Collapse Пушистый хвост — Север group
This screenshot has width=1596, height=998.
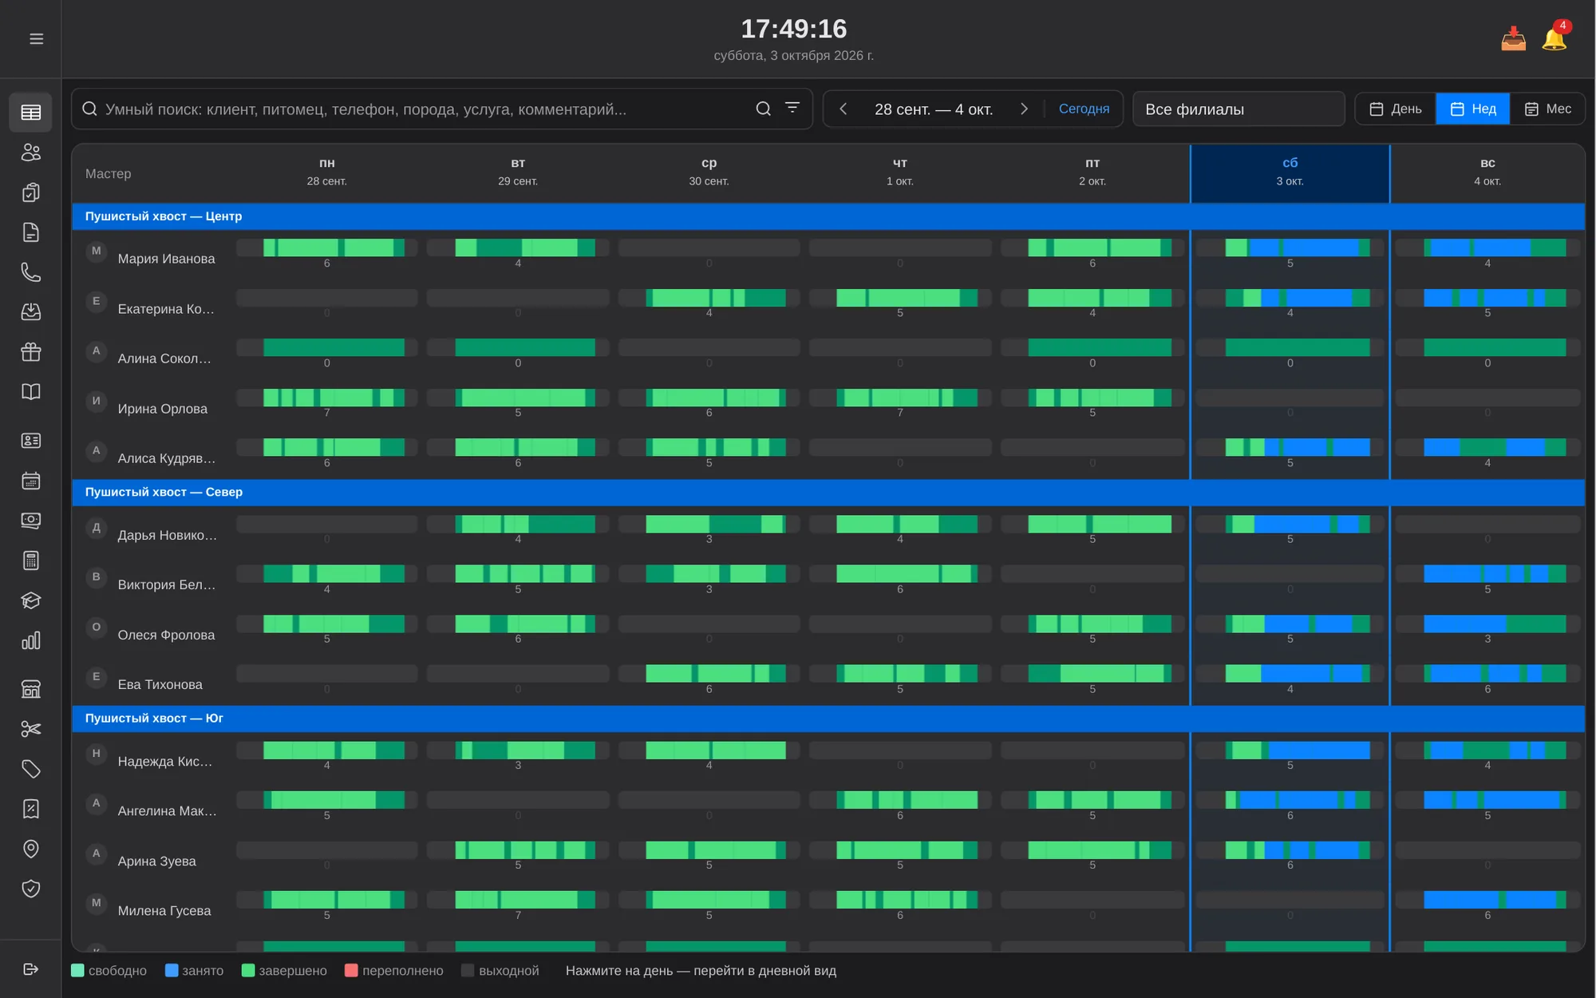coord(828,492)
